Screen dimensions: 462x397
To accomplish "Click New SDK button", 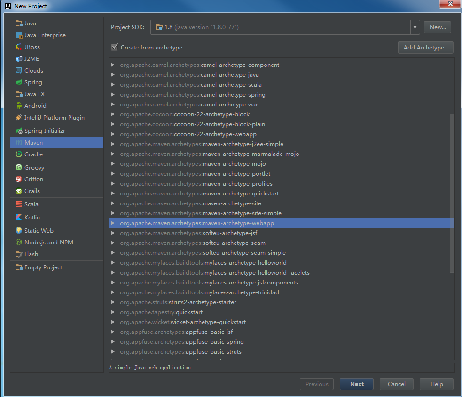I will click(x=437, y=27).
